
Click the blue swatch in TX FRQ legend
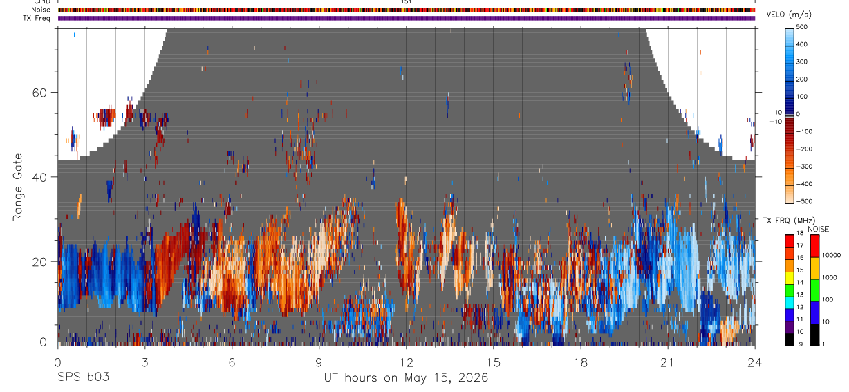[790, 315]
